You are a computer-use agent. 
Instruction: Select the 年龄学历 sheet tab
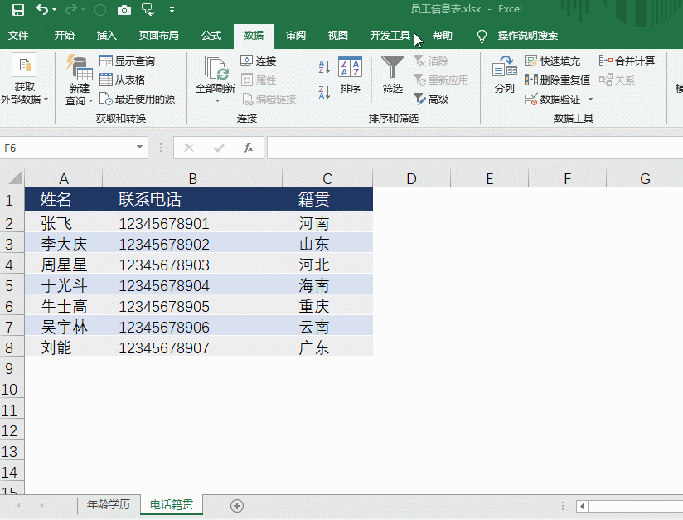[x=108, y=505]
